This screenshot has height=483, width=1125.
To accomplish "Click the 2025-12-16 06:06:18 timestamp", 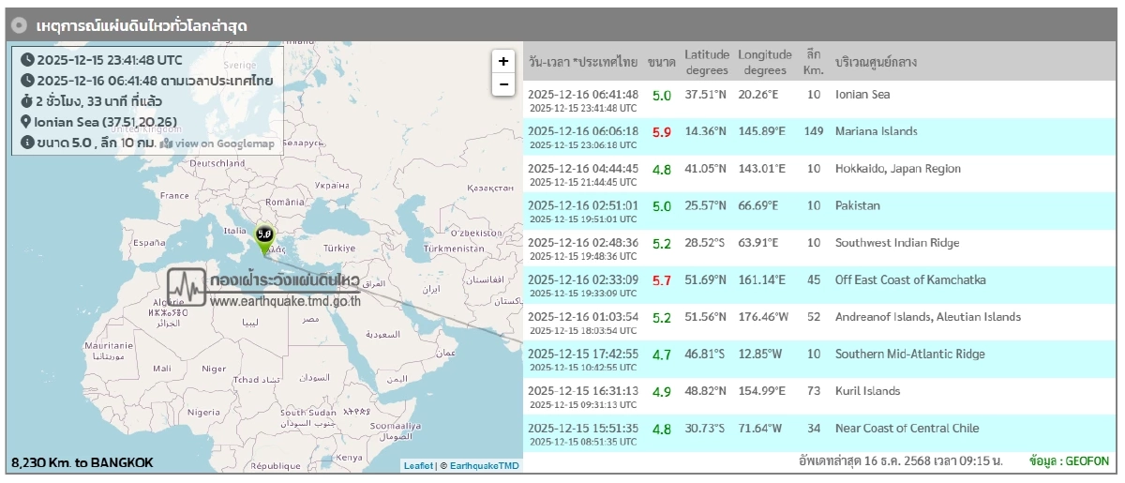I will pos(583,131).
